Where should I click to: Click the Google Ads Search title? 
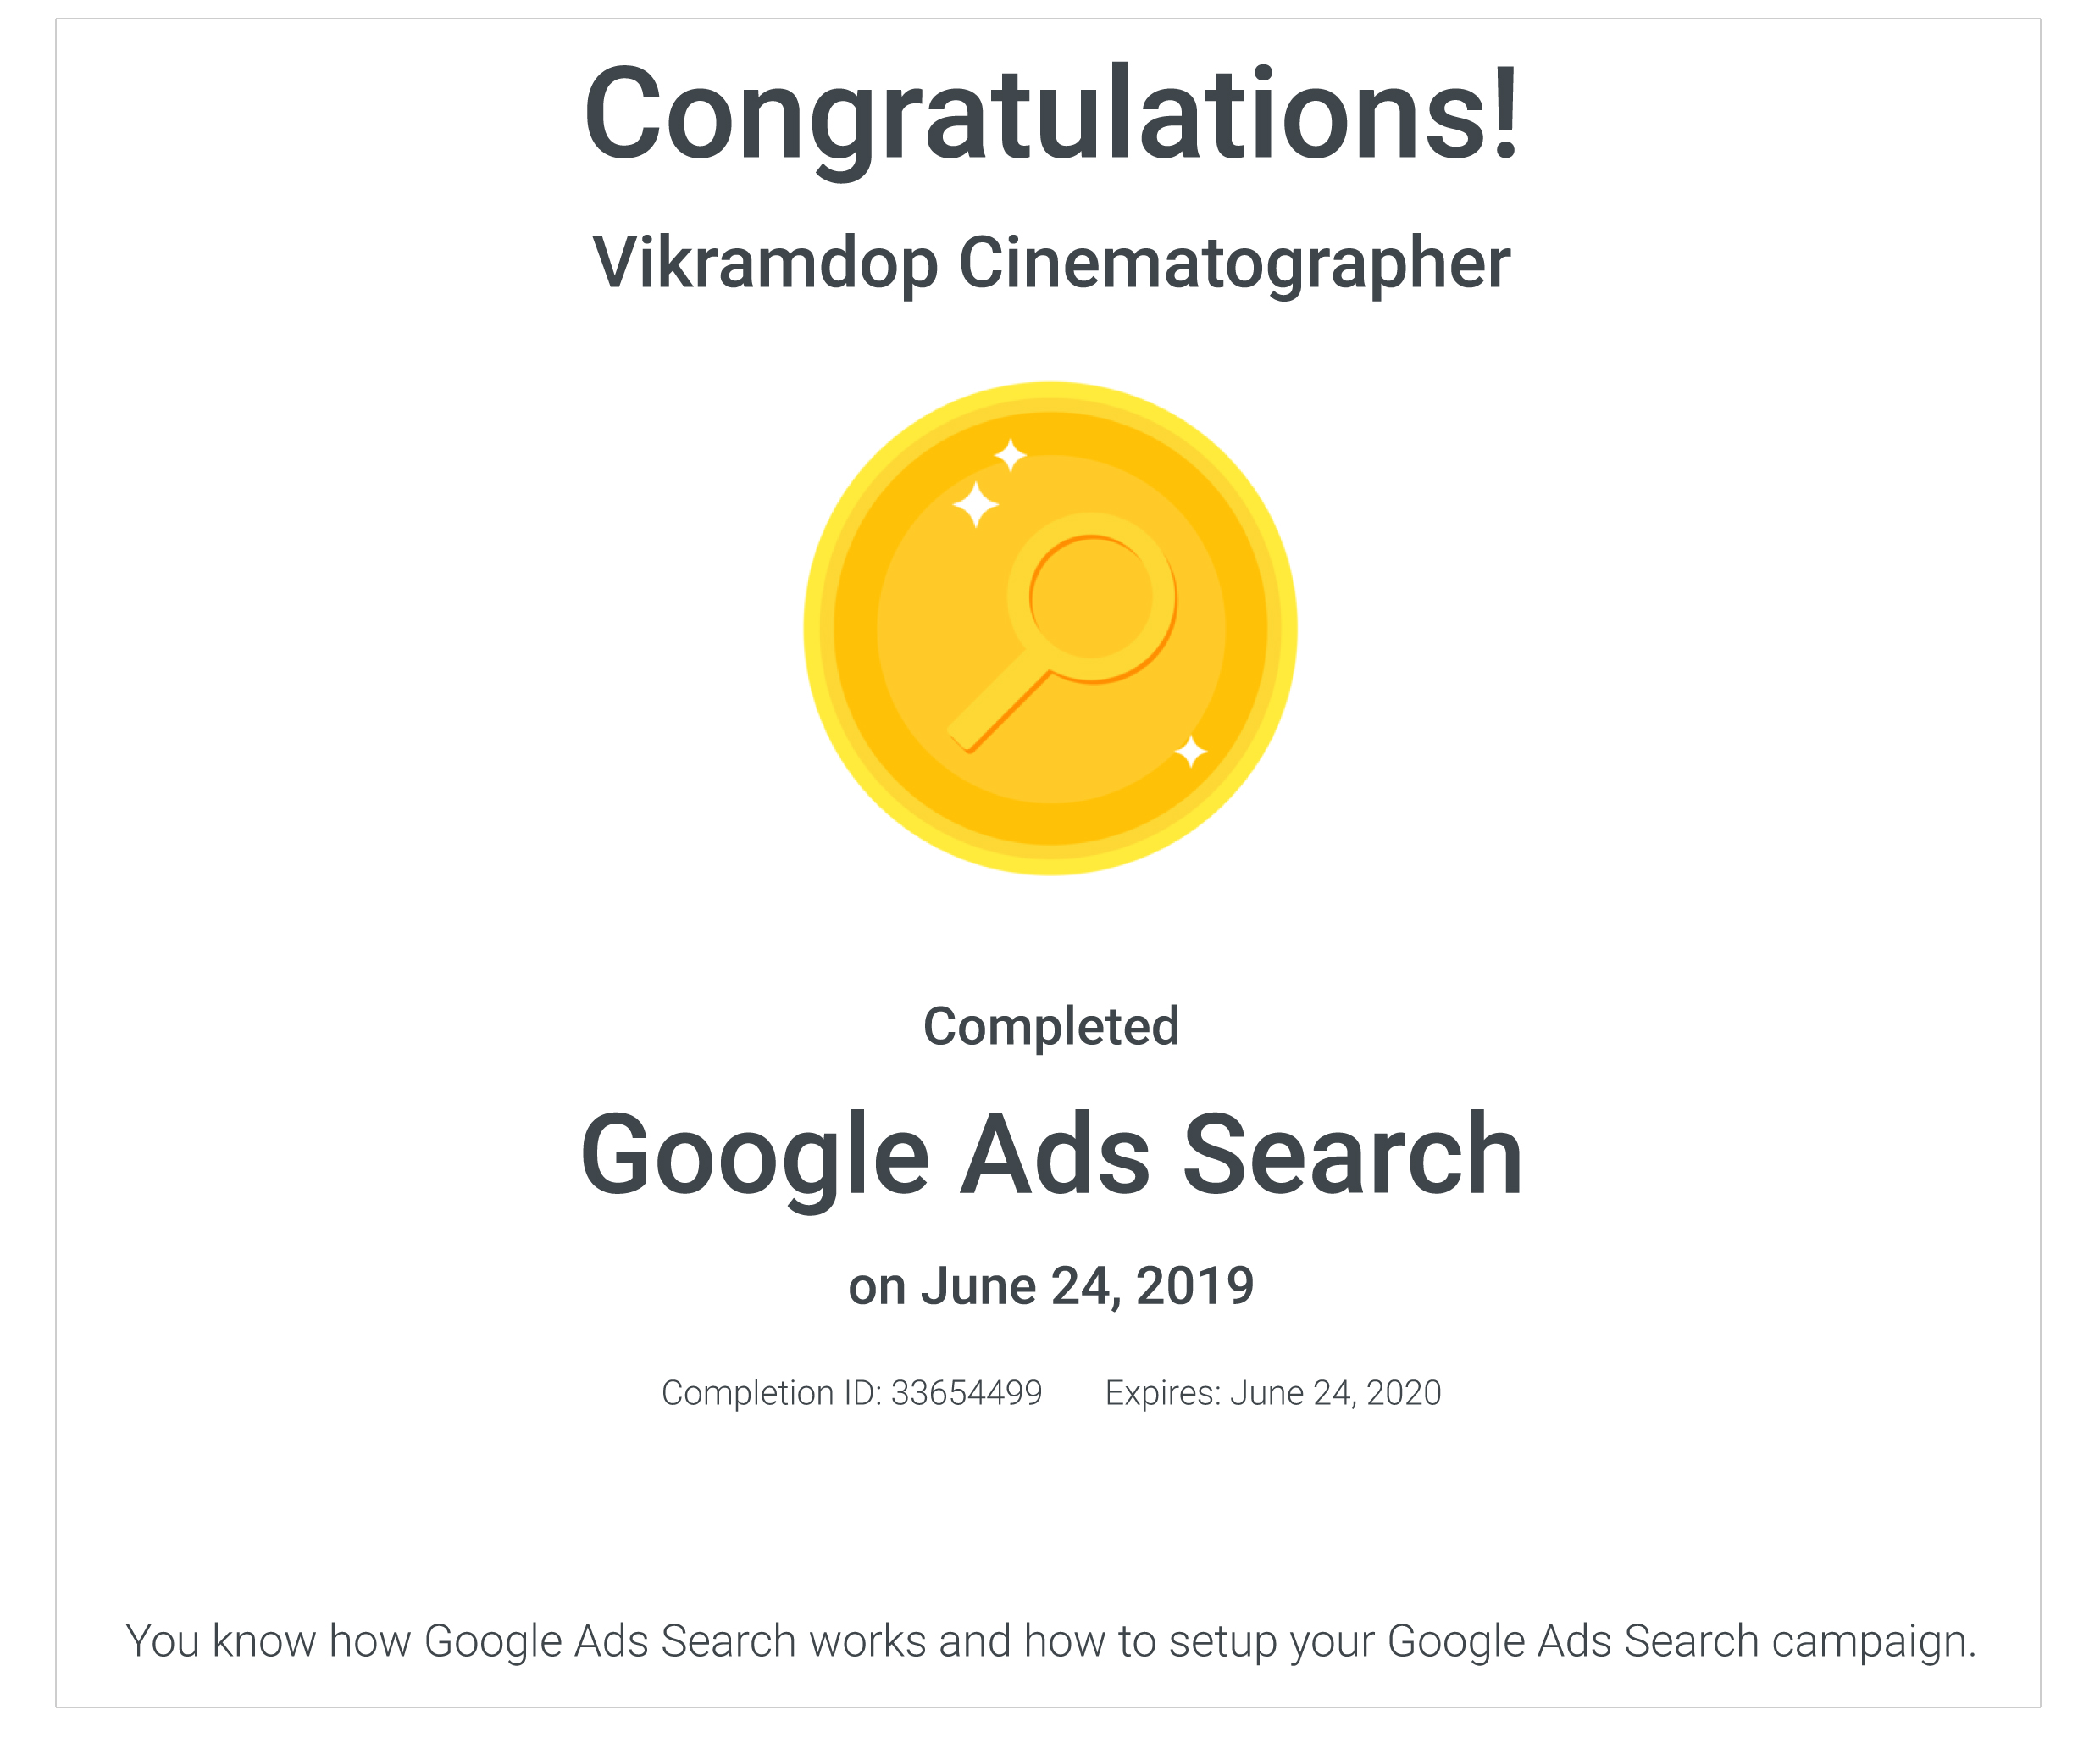click(x=1051, y=1158)
